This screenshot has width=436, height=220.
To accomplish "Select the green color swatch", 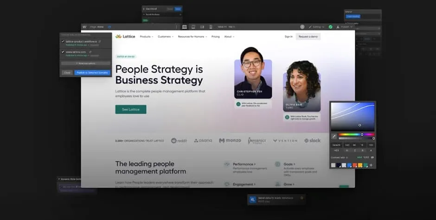I will click(x=365, y=165).
